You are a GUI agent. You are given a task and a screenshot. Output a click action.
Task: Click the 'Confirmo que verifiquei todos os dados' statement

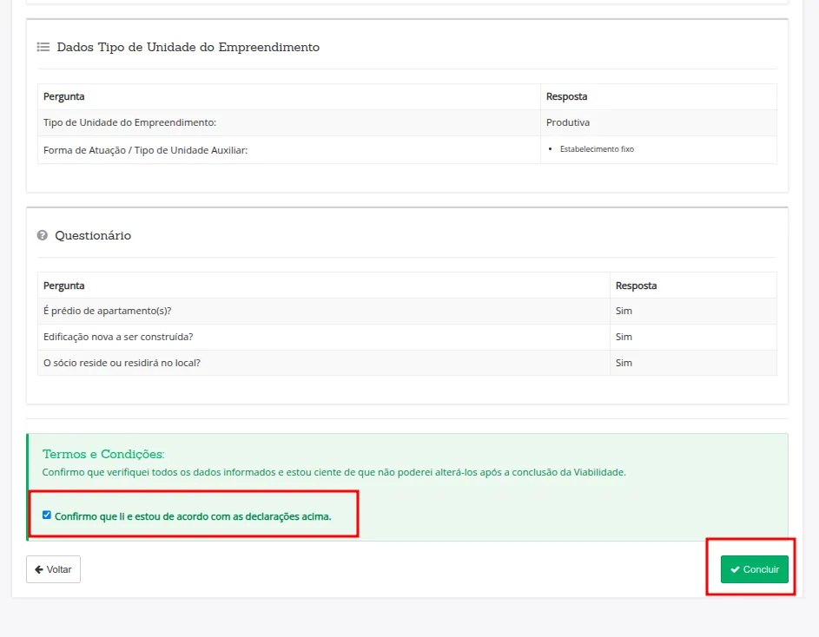pos(334,472)
